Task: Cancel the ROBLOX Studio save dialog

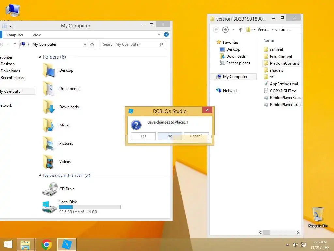Action: (196, 136)
